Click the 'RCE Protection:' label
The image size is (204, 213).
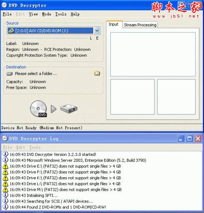click(58, 50)
